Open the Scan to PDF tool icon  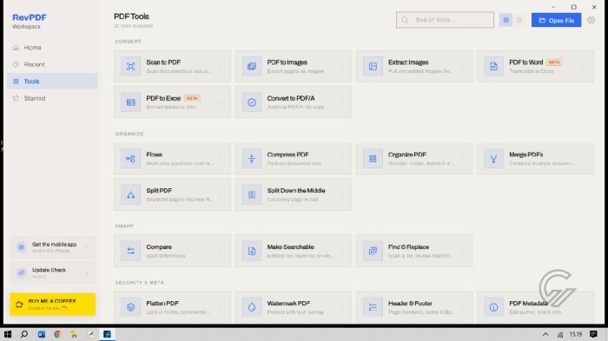pyautogui.click(x=130, y=66)
